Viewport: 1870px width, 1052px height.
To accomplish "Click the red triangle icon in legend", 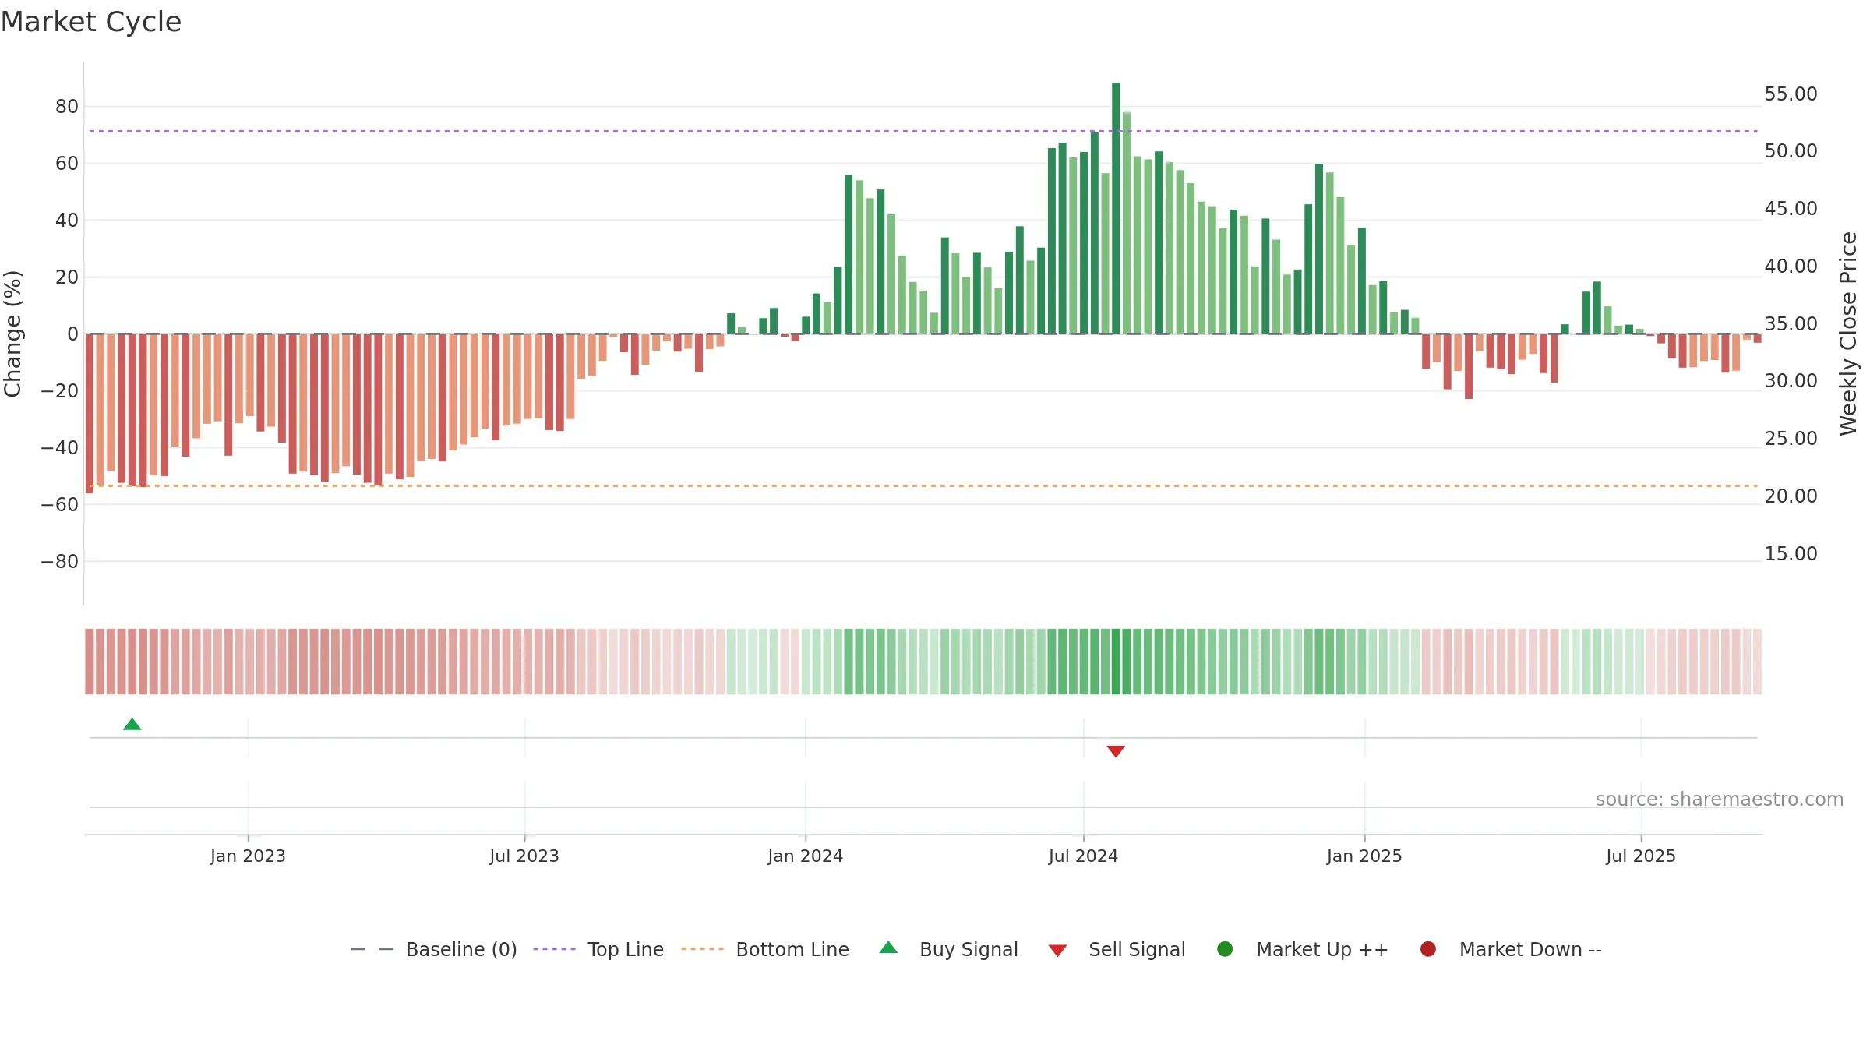I will pos(1057,951).
